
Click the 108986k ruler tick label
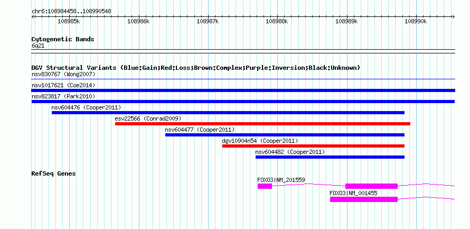(138, 21)
